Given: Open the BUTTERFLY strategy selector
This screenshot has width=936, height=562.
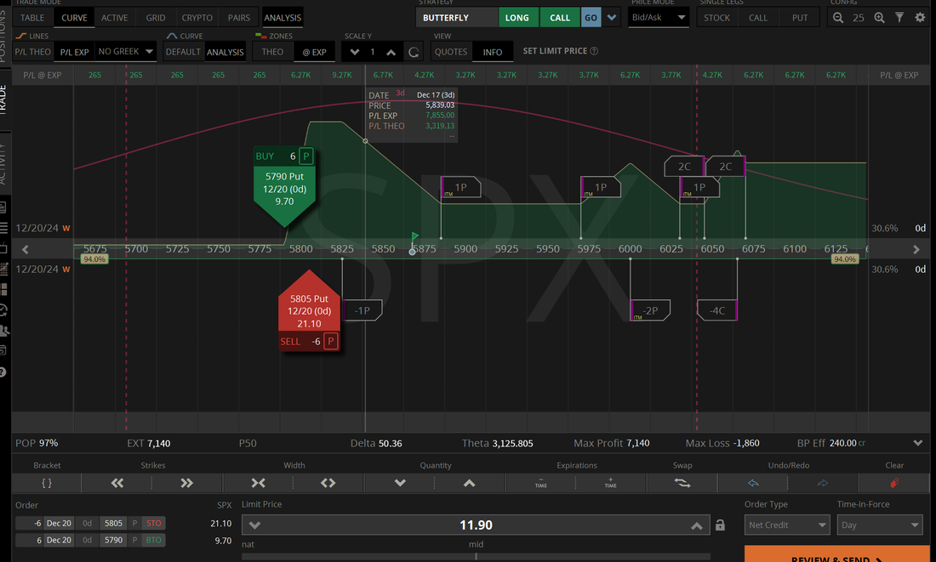Looking at the screenshot, I should pyautogui.click(x=456, y=18).
